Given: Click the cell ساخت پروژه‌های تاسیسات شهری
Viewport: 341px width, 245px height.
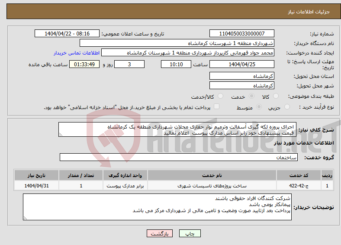Looking at the screenshot, I should [x=212, y=186].
